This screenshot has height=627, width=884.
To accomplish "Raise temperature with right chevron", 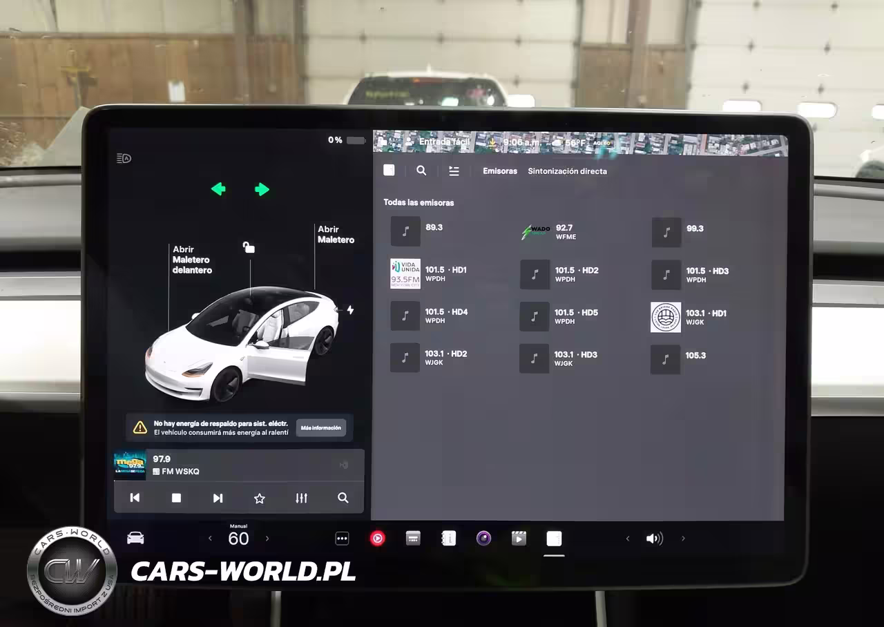I will tap(267, 539).
